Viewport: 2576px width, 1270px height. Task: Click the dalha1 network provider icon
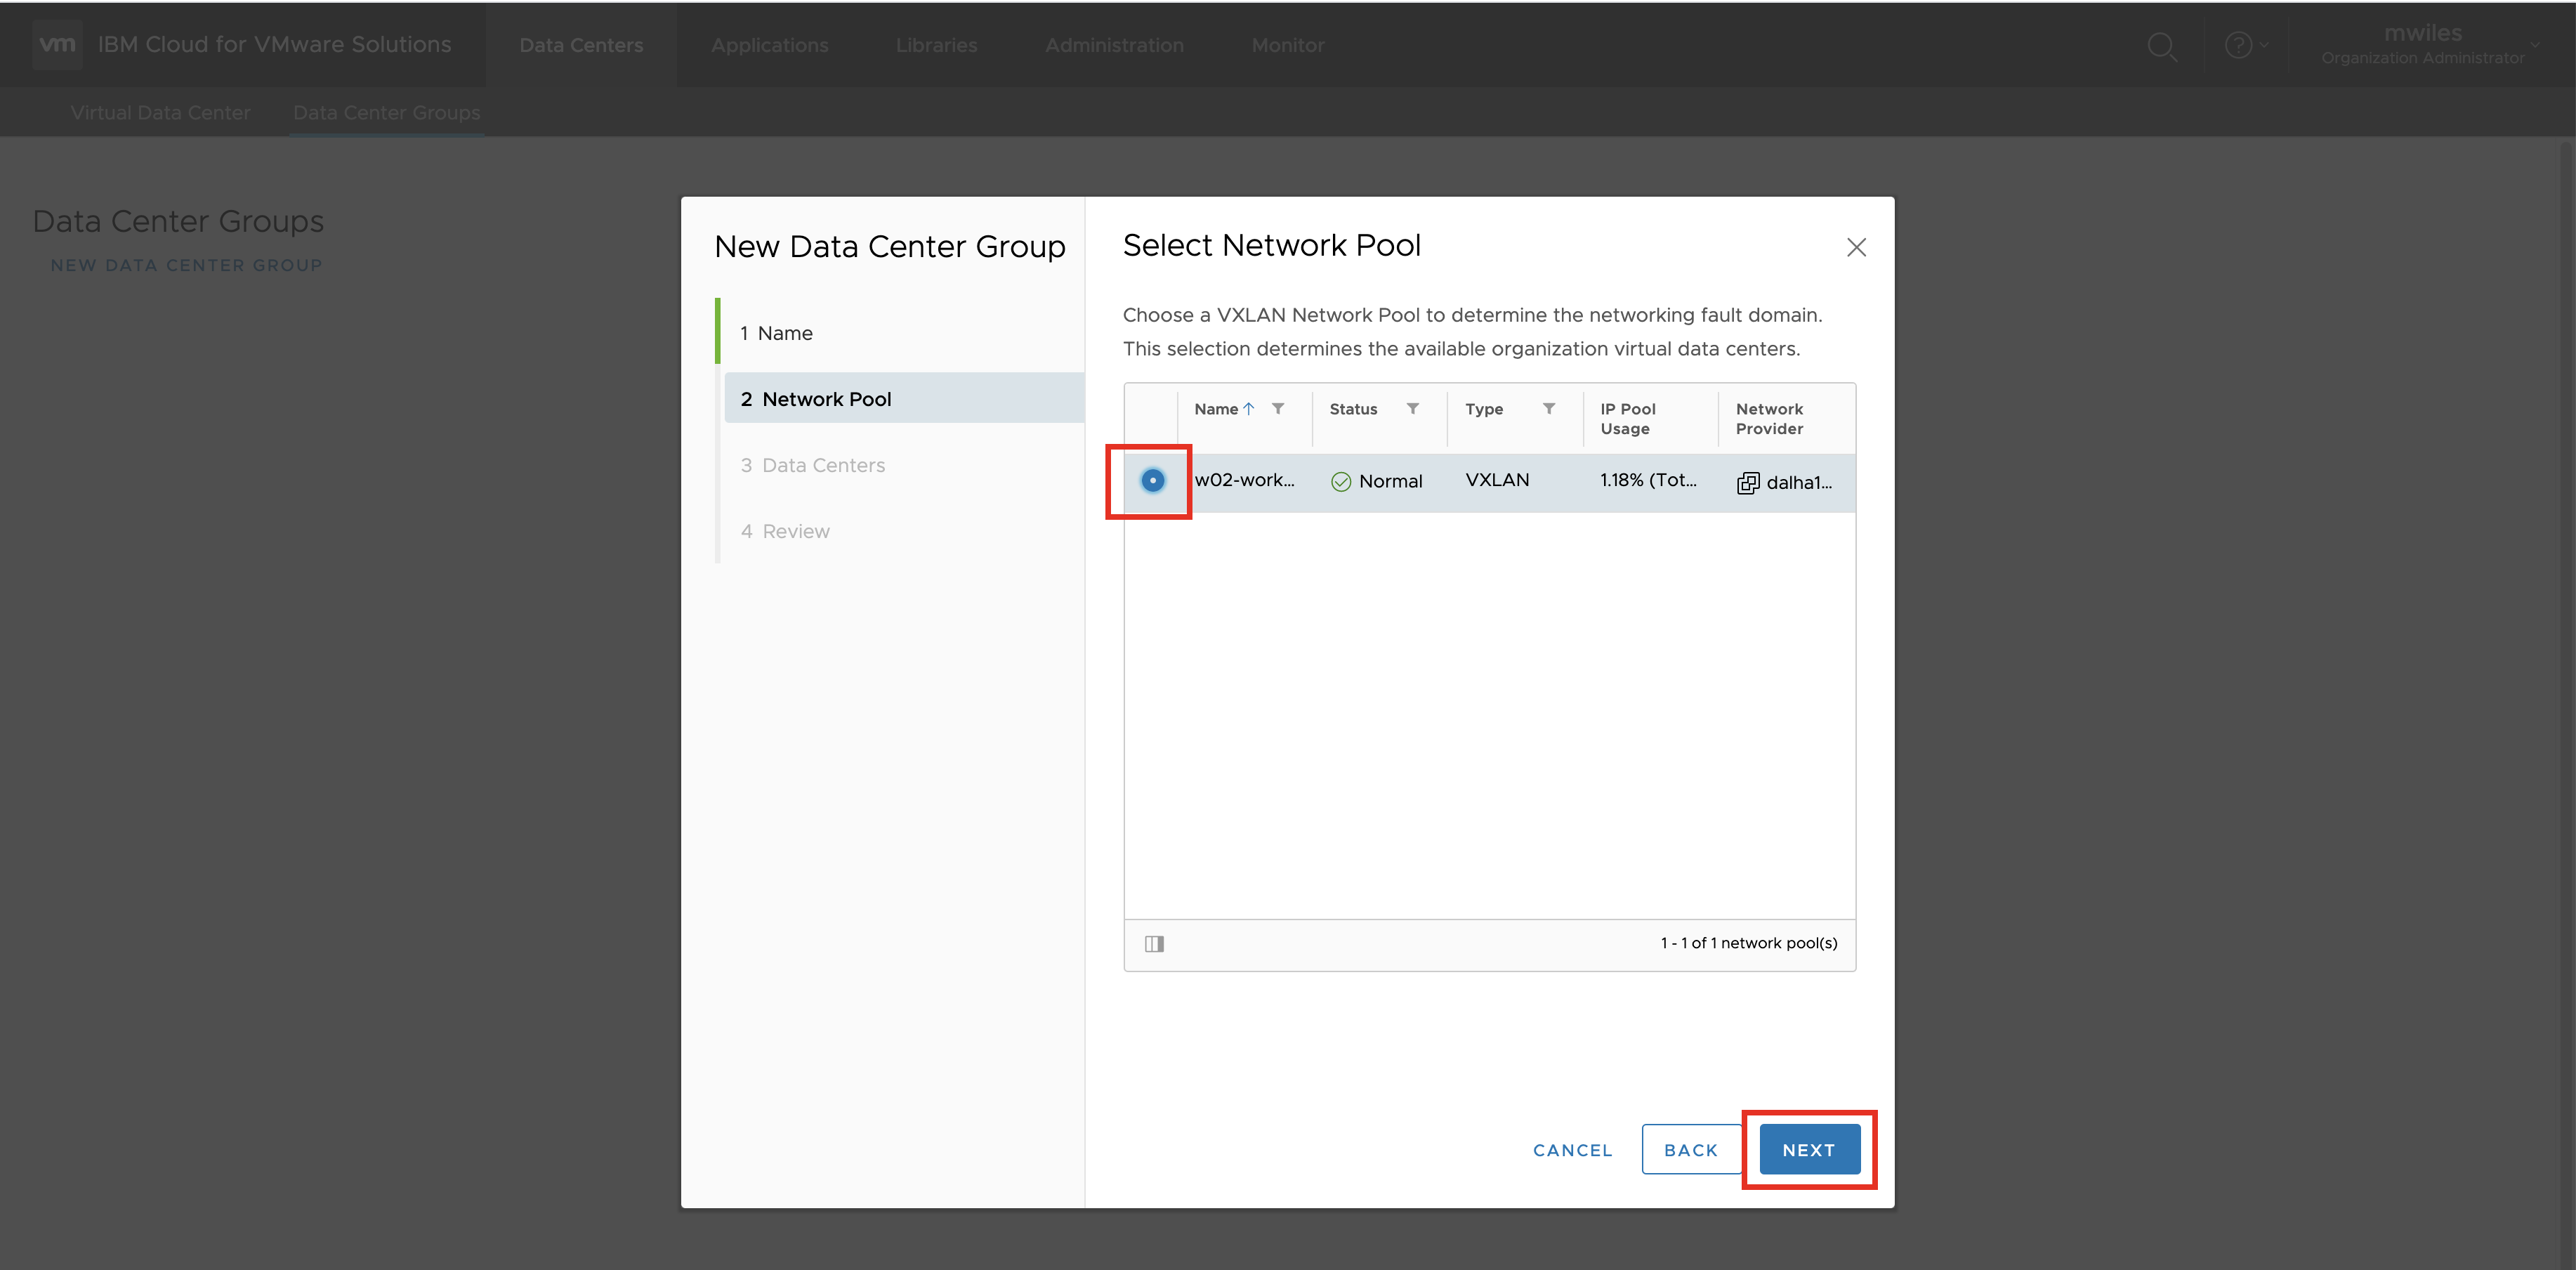click(x=1747, y=483)
